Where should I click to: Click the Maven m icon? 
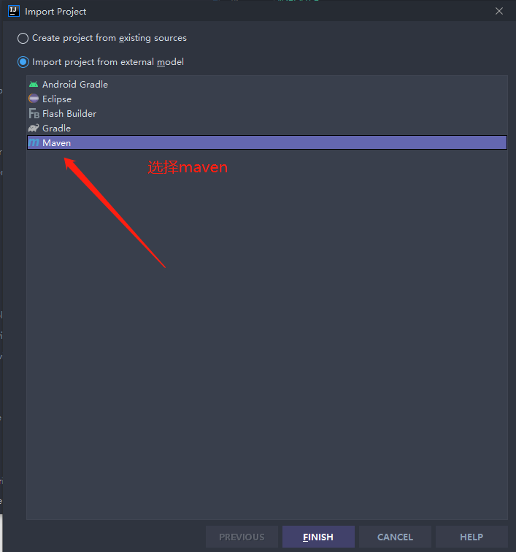coord(34,142)
